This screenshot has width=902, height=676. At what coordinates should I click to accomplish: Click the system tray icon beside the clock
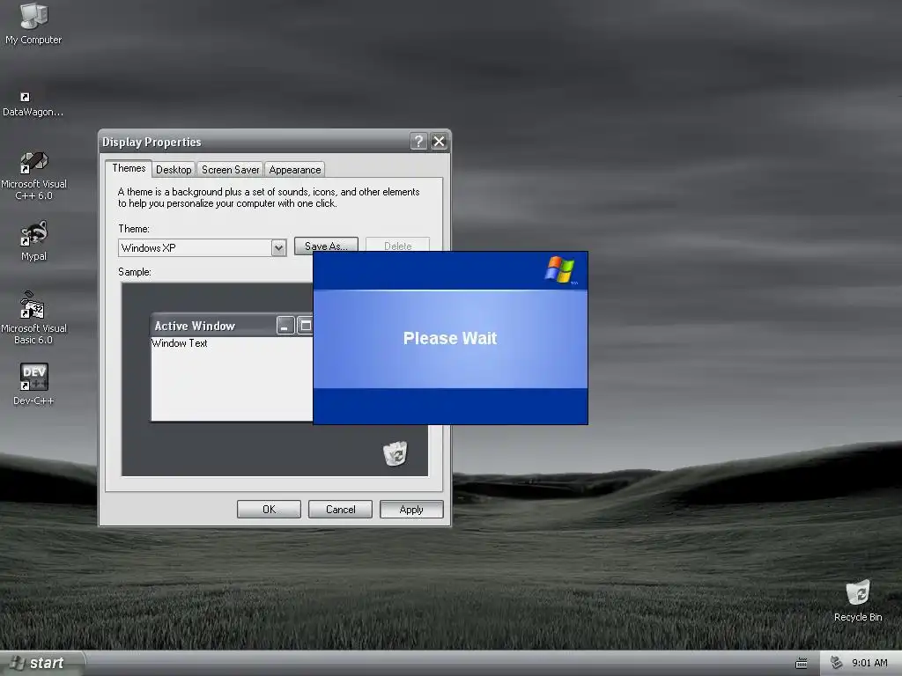[837, 662]
